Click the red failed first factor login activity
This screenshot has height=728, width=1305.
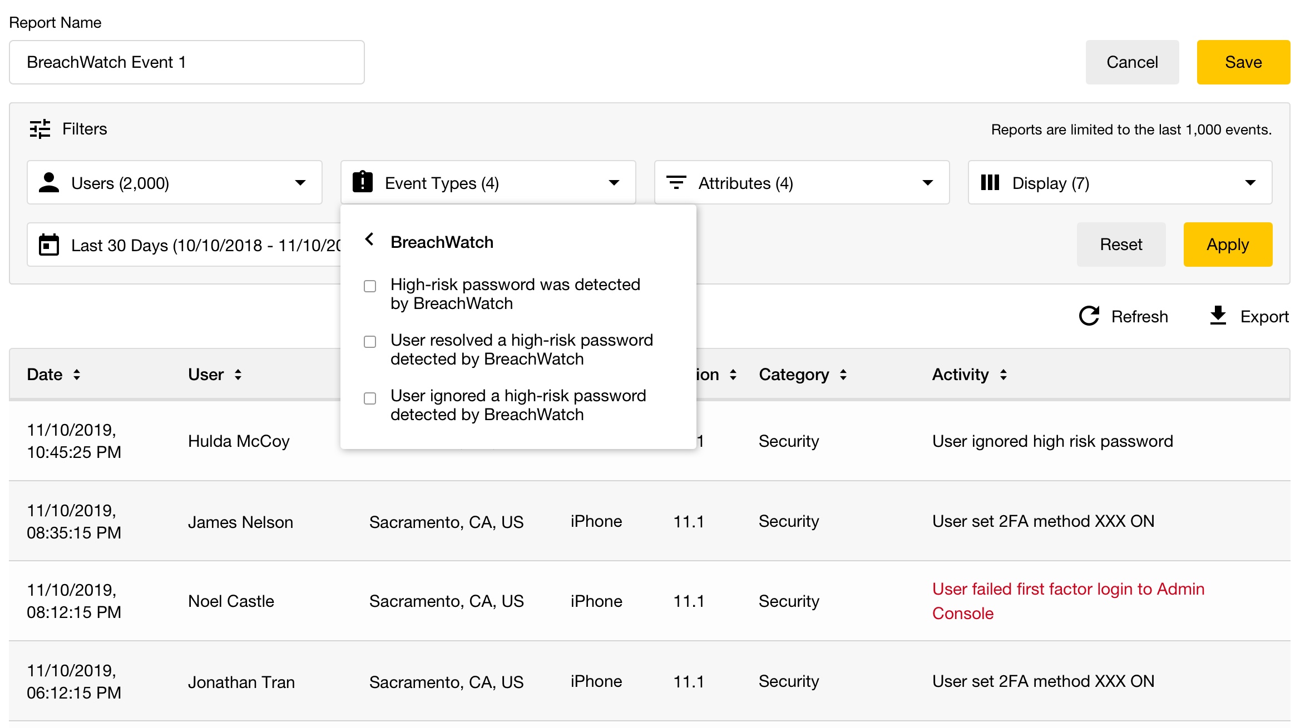pyautogui.click(x=1069, y=601)
